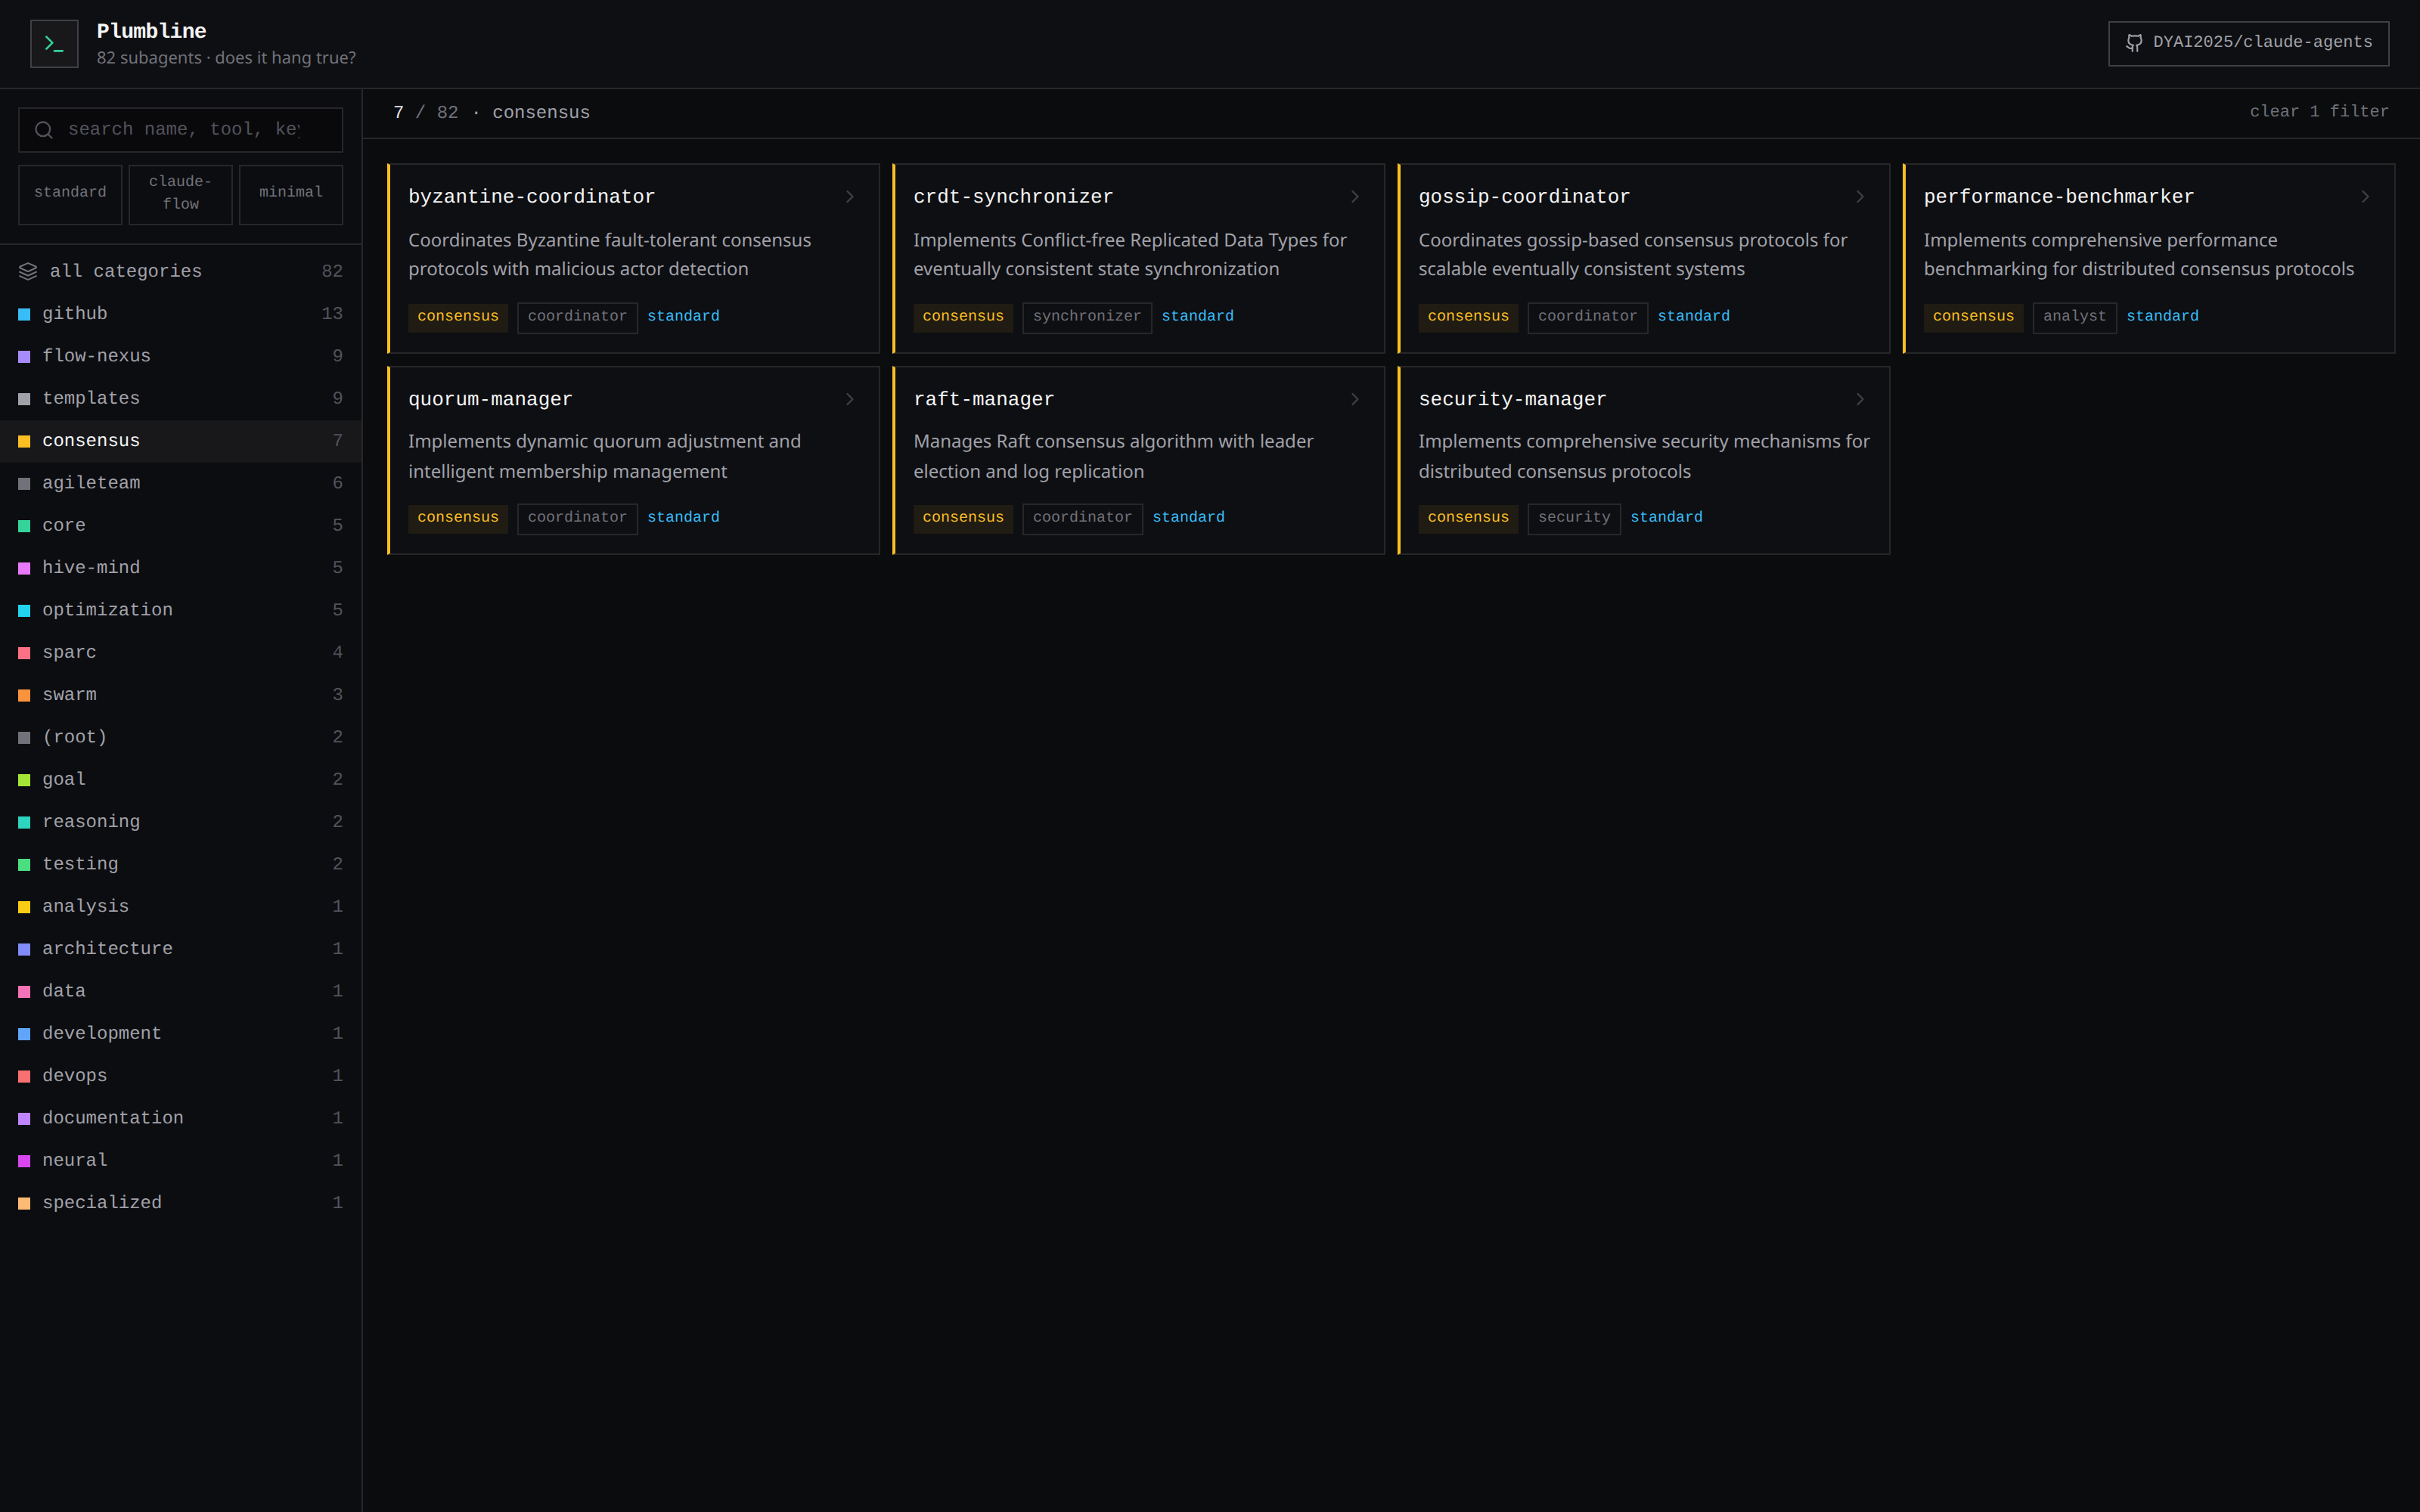Click the '7 / 82 · consensus' result count
2420x1512 pixels.
point(491,113)
